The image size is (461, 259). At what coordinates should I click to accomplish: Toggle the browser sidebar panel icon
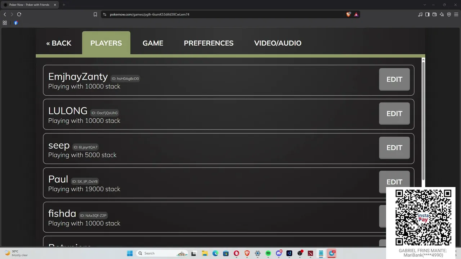click(x=427, y=14)
